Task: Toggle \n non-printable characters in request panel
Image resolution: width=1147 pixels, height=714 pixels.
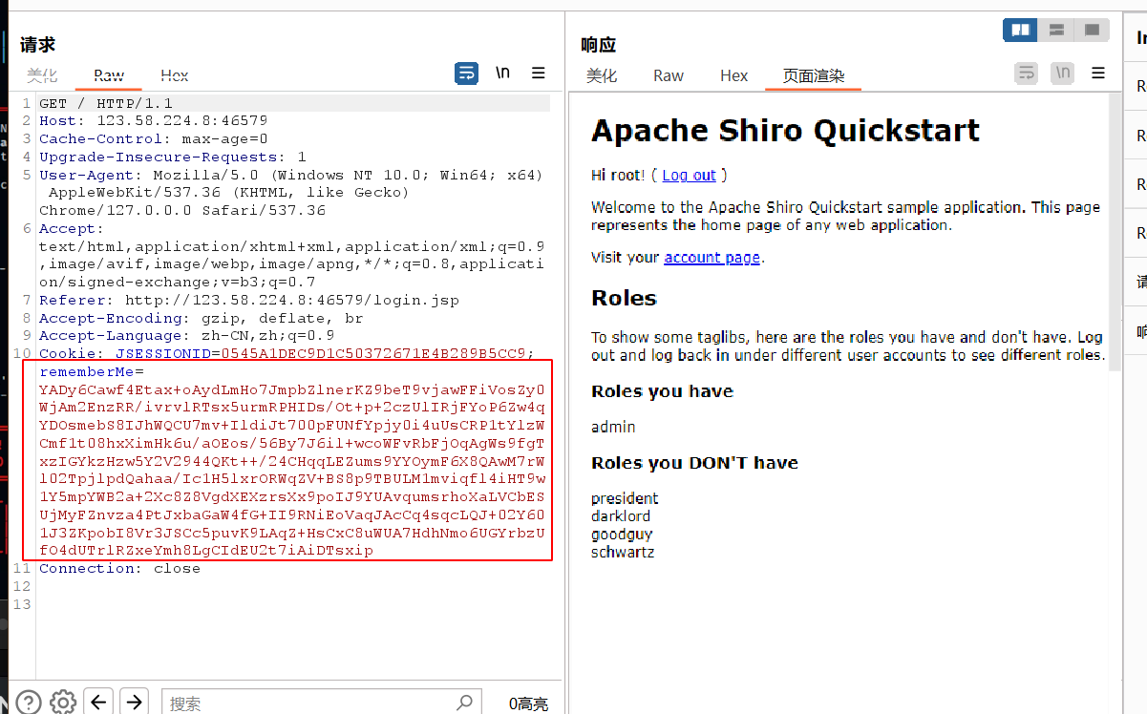Action: point(502,73)
